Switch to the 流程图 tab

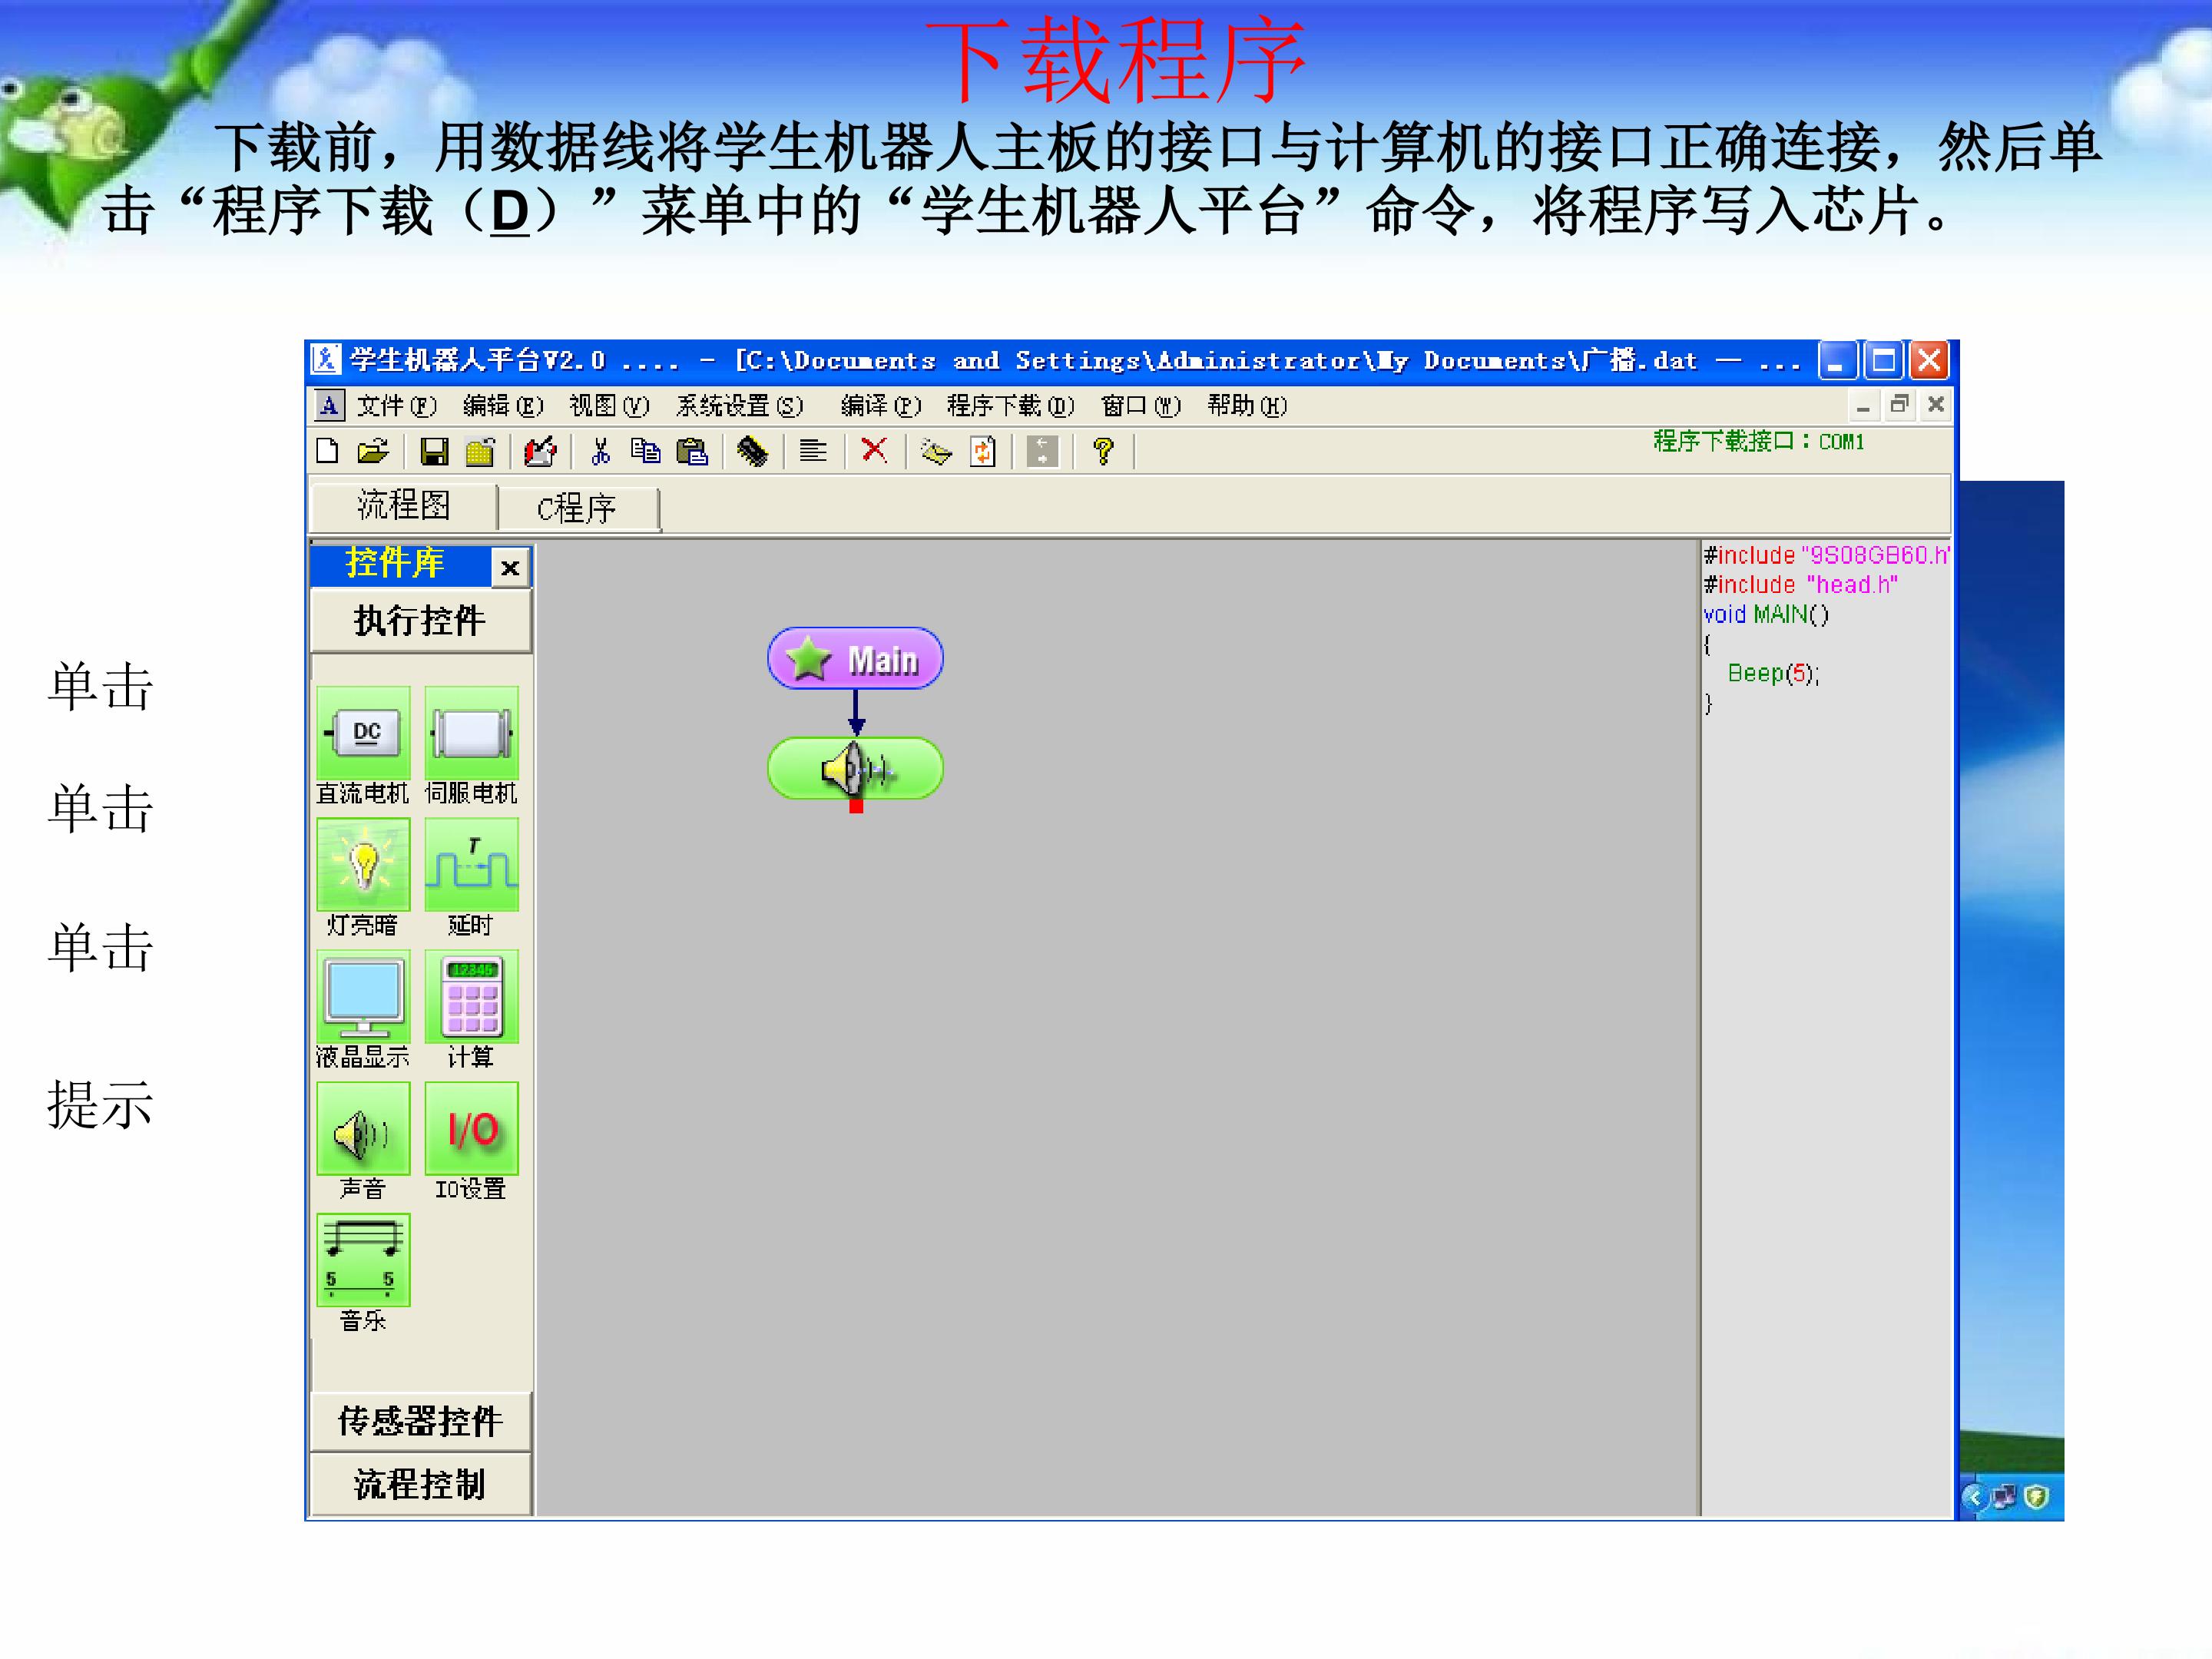[x=404, y=505]
